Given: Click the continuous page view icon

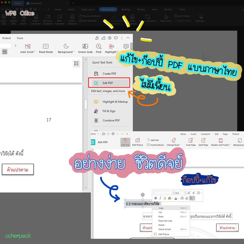Looking at the screenshot, I should (x=5, y=52).
